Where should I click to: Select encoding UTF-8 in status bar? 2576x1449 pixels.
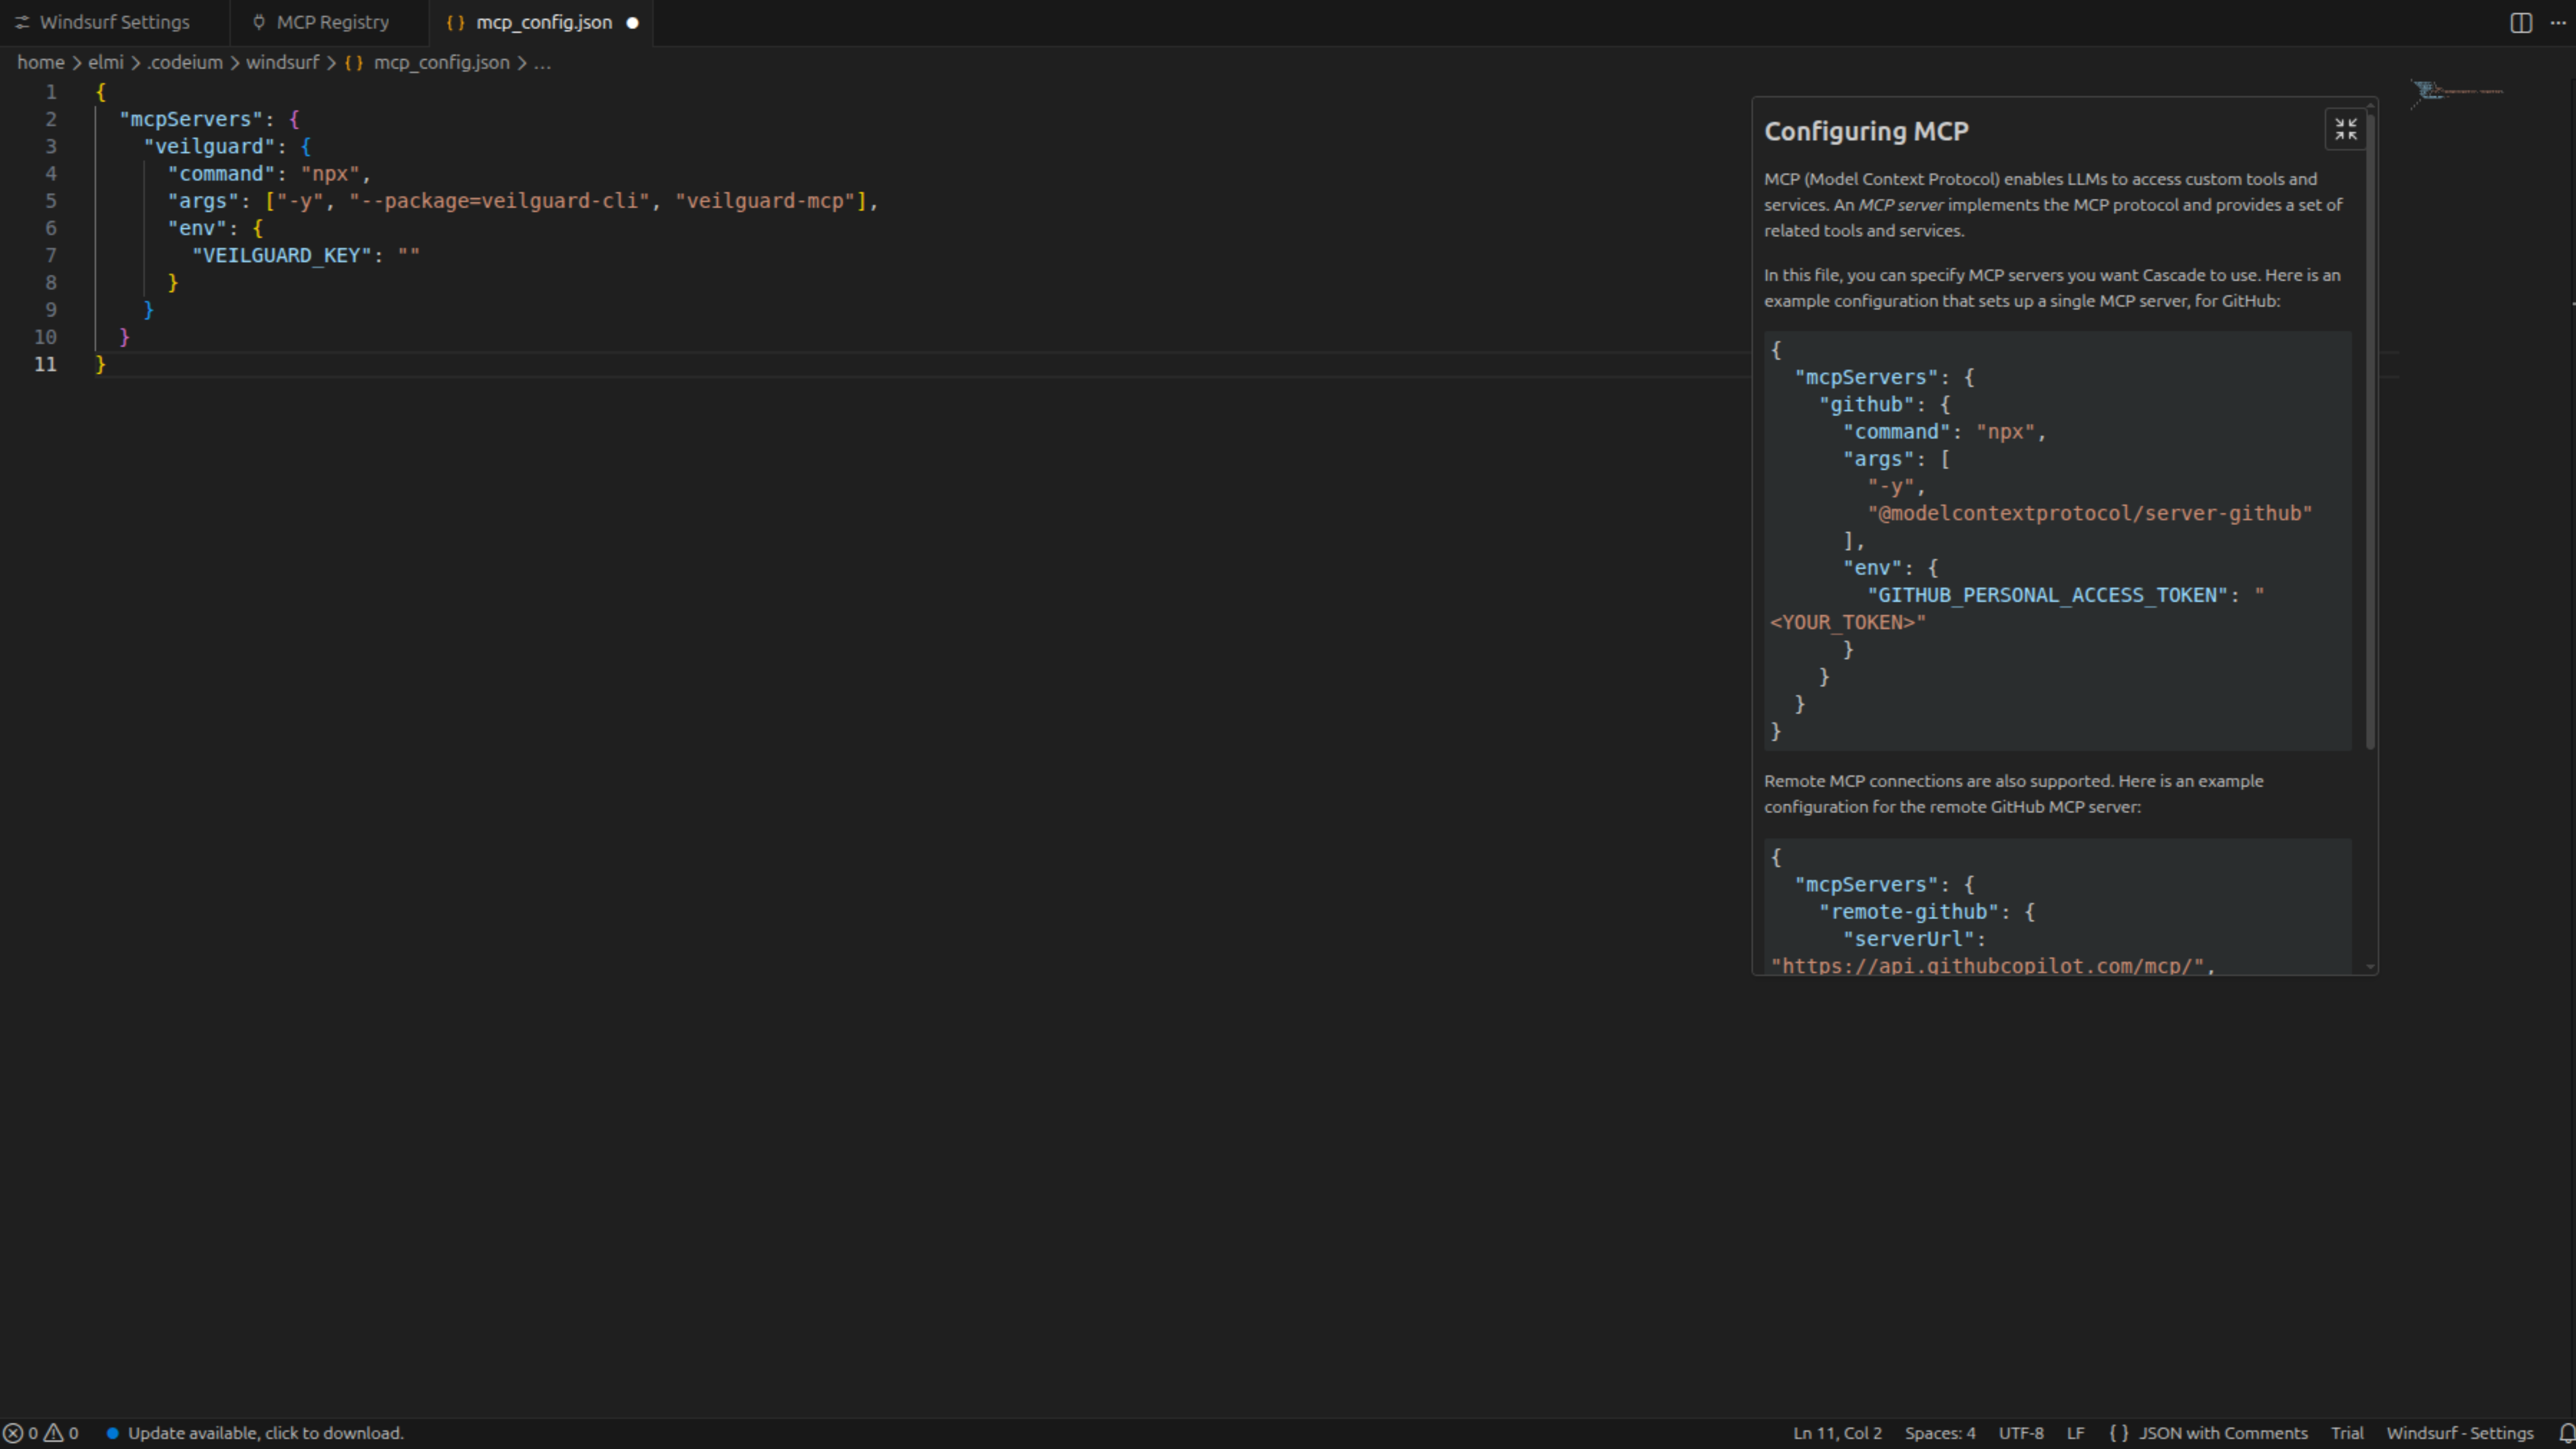pyautogui.click(x=2021, y=1433)
